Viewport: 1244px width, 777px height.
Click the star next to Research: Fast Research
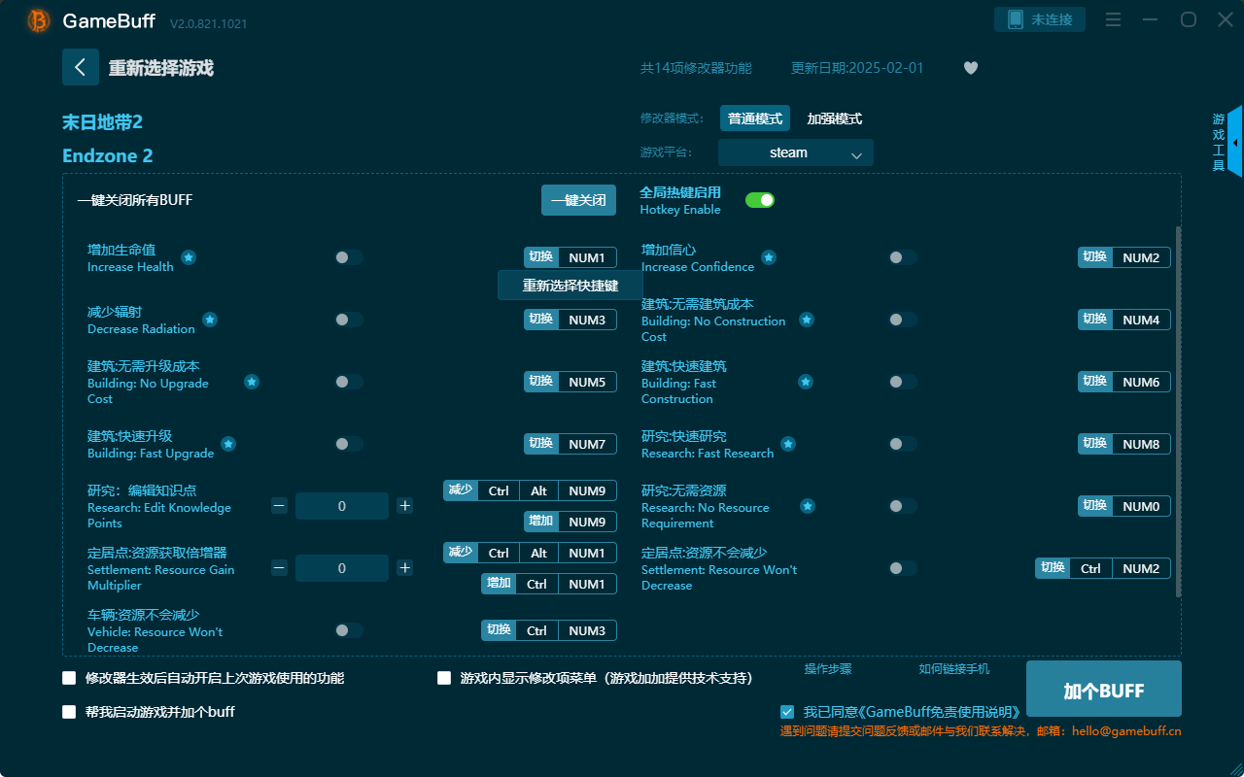click(x=788, y=443)
